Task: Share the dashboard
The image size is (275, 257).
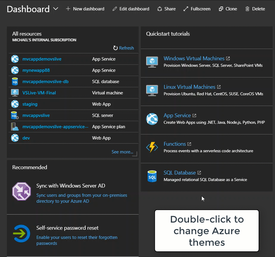Action: tap(166, 9)
